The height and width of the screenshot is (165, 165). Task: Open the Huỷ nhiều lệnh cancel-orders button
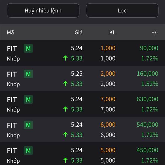pyautogui.click(x=43, y=10)
